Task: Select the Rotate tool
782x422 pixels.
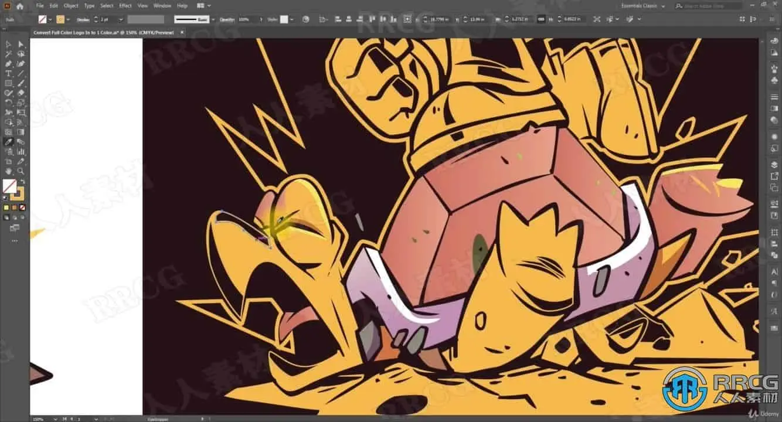Action: pos(9,103)
